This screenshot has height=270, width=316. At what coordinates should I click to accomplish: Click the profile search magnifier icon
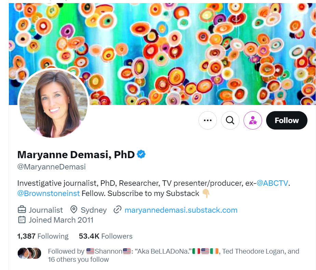tap(230, 120)
